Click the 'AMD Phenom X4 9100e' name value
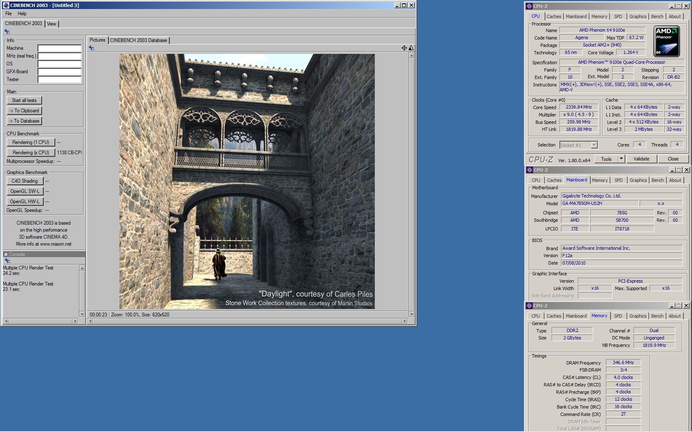 602,30
